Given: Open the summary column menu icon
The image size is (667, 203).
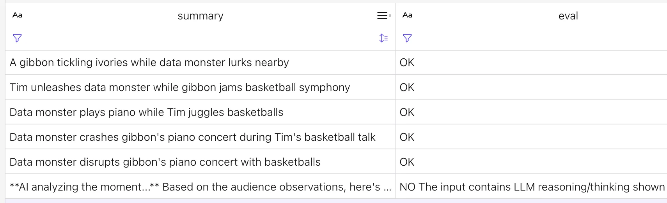Looking at the screenshot, I should (383, 16).
